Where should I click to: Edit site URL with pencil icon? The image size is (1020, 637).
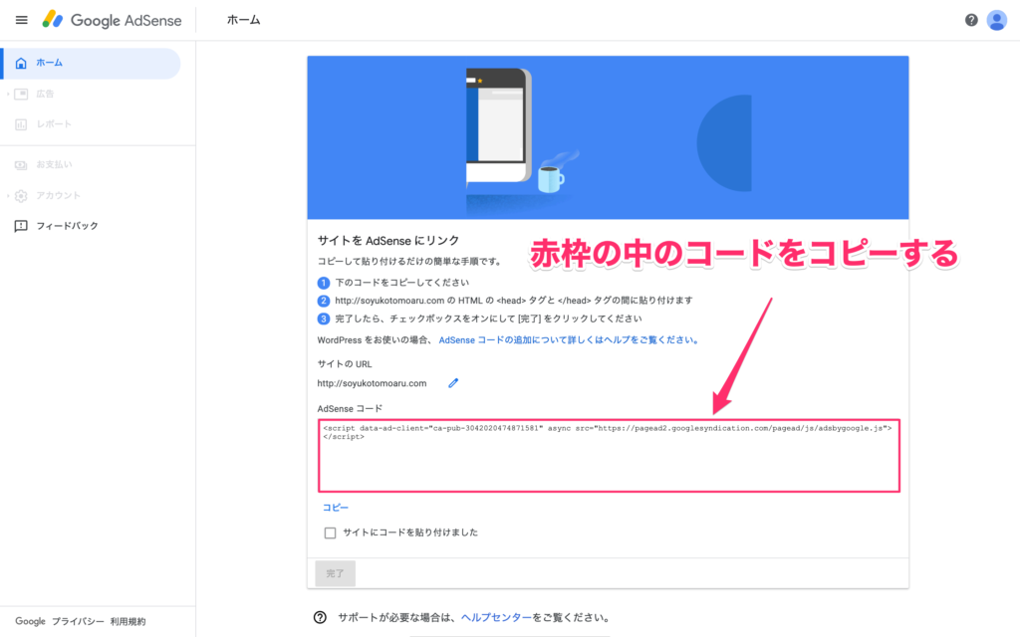(453, 383)
